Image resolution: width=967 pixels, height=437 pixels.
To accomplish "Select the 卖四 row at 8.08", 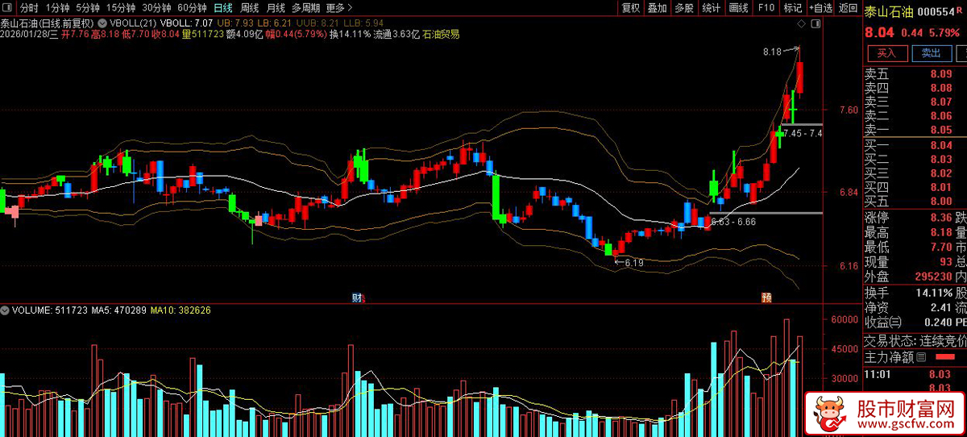I will [x=915, y=88].
